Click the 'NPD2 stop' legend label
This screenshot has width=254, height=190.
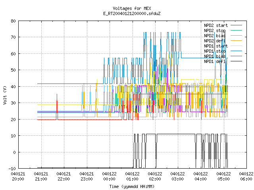click(215, 30)
